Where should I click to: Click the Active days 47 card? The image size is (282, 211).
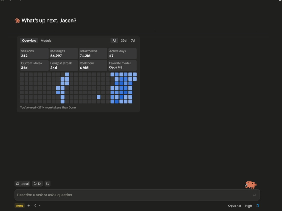122,54
